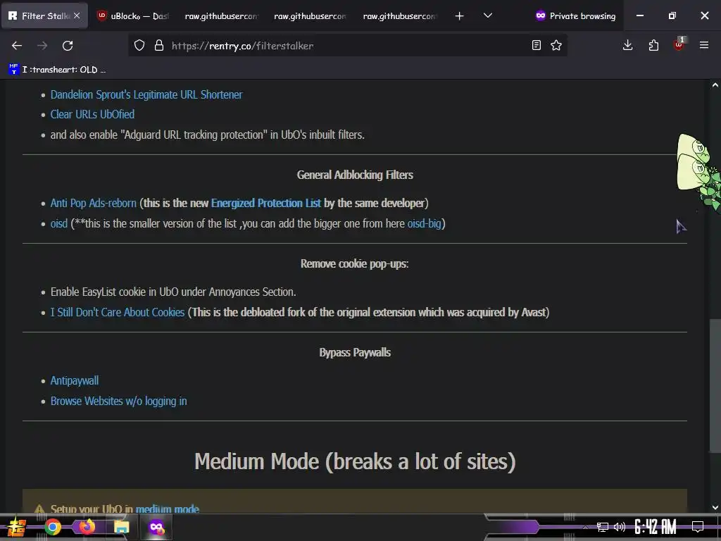
Task: Switch to the third raw.githubusercontent tab
Action: pyautogui.click(x=399, y=16)
